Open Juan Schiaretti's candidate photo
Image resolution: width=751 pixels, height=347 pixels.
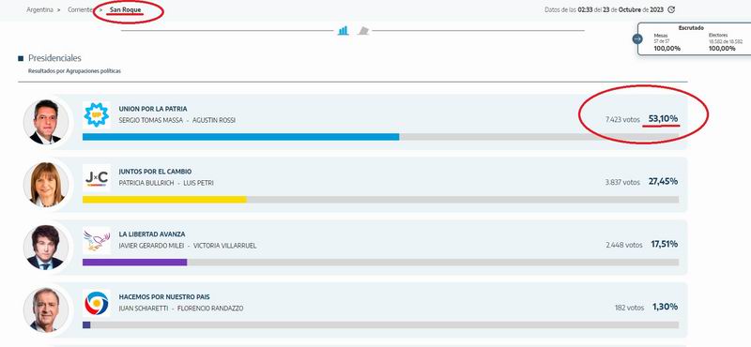point(46,309)
